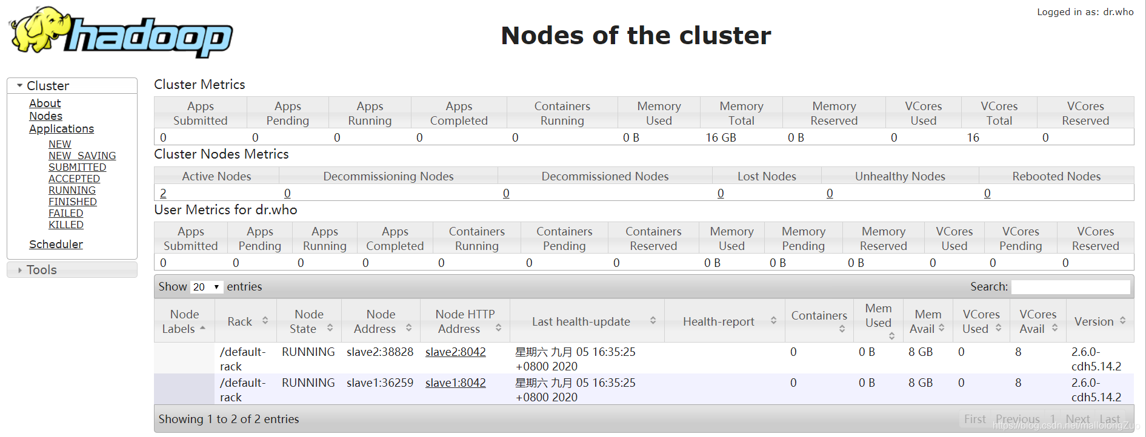Filter applications by KILLED state

[65, 225]
